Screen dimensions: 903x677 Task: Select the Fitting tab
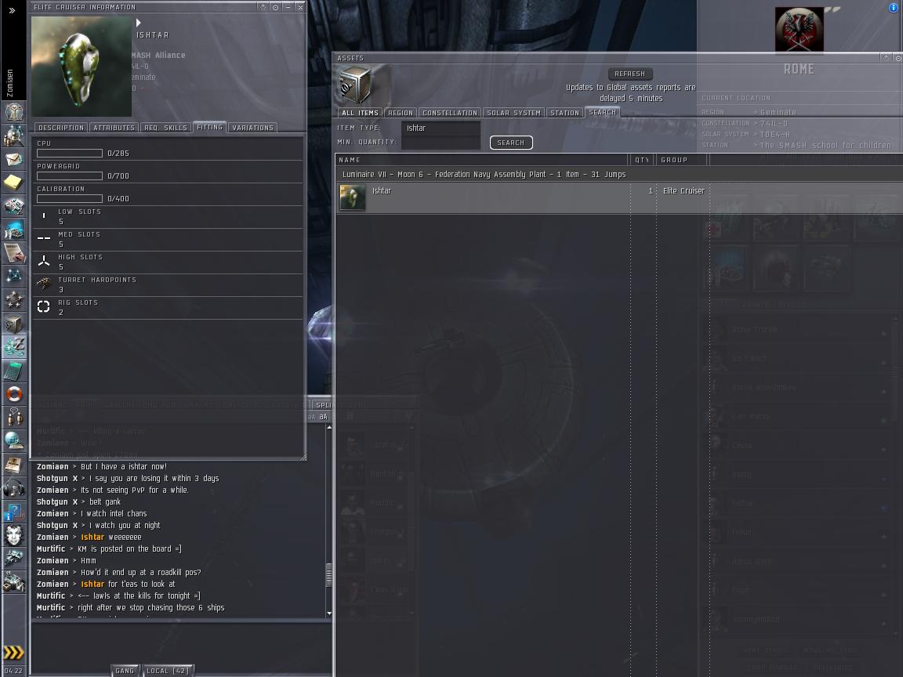209,127
